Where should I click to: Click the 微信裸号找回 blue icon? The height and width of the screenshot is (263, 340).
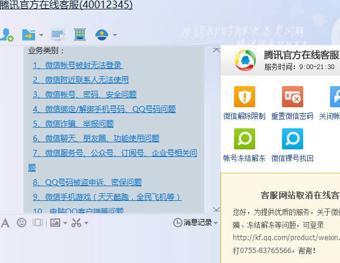pos(293,139)
